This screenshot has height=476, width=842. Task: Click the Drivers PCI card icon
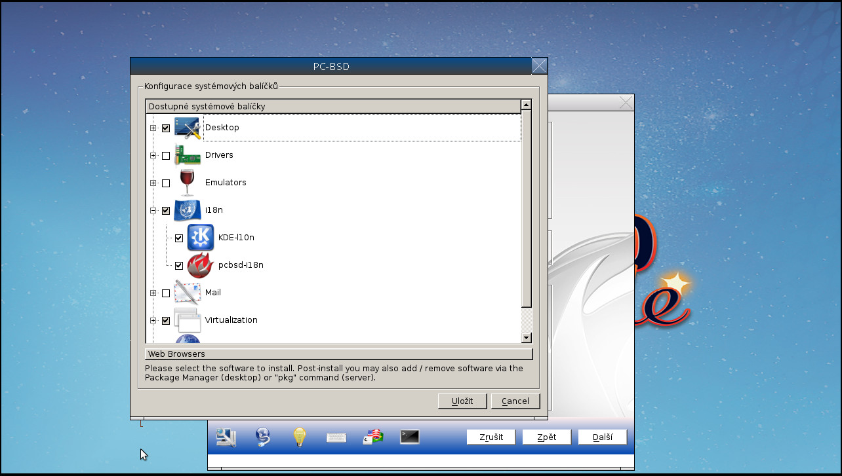click(188, 155)
